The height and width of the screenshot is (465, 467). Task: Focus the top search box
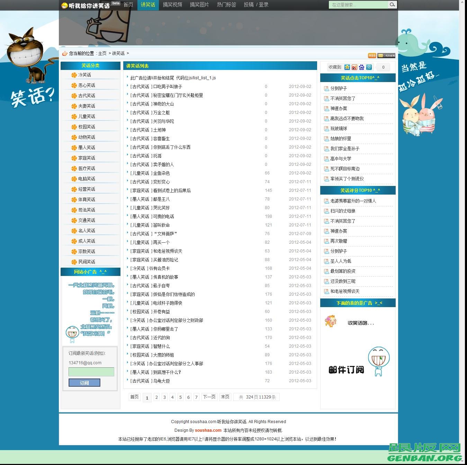358,5
